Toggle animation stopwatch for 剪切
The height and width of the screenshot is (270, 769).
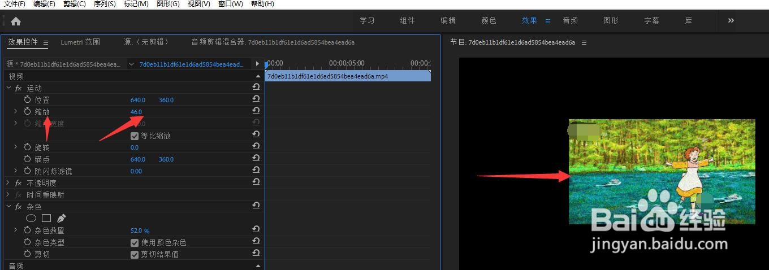[27, 254]
